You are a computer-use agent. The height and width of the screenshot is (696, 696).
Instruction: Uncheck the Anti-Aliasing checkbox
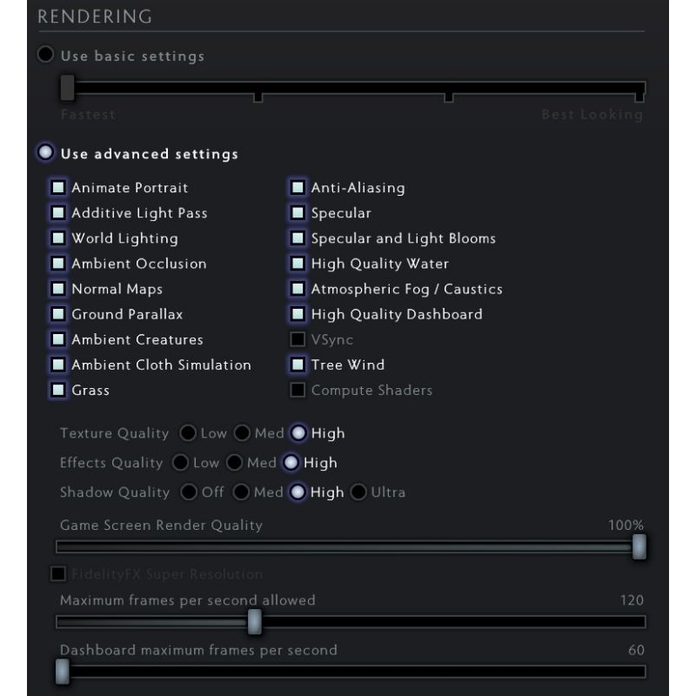298,187
